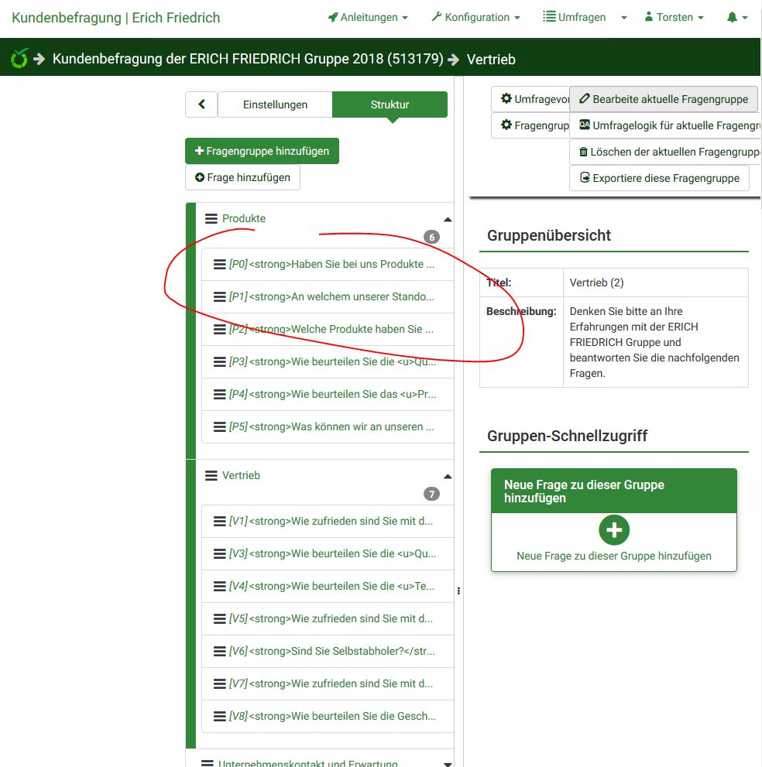This screenshot has height=767, width=762.
Task: Click drag handle icon of question P0
Action: pos(219,264)
